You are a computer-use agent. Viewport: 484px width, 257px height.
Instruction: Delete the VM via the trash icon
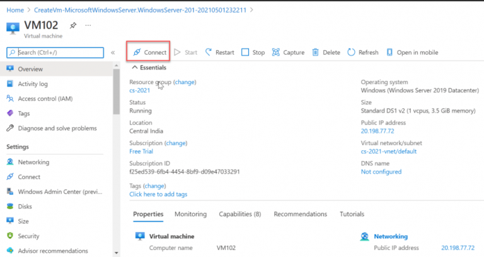click(316, 53)
